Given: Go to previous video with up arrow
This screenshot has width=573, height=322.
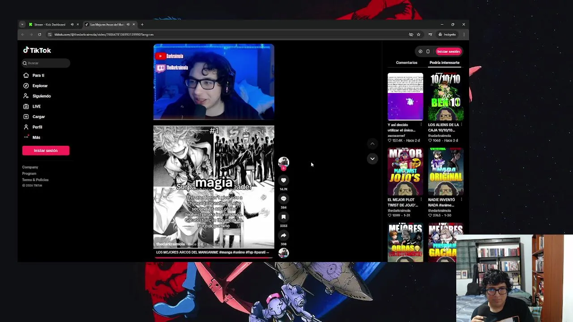Looking at the screenshot, I should 372,144.
